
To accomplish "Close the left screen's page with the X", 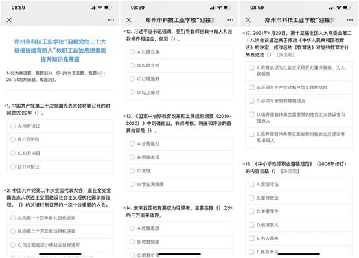I will click(9, 20).
